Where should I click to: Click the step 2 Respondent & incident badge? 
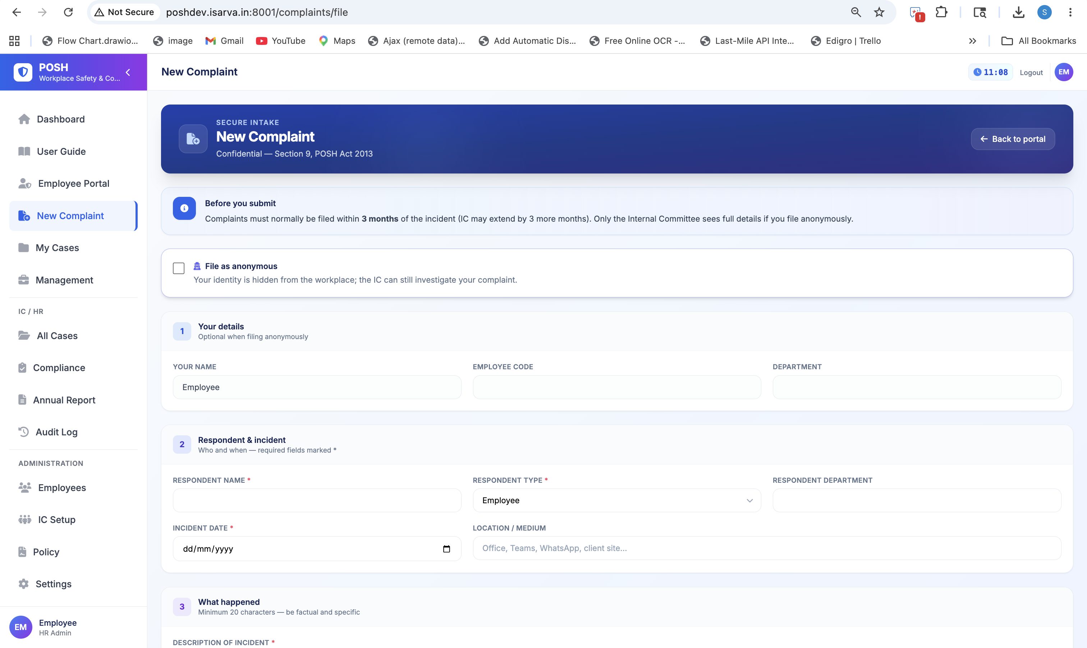182,445
